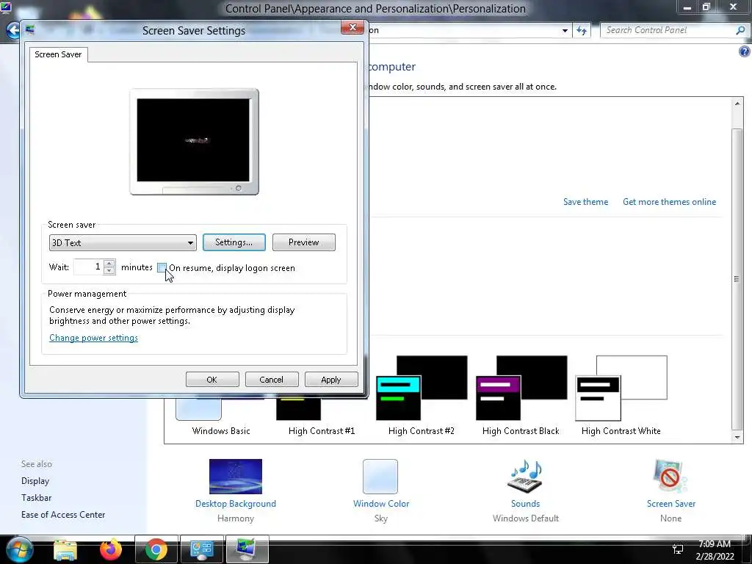Click the Apply button

[331, 380]
